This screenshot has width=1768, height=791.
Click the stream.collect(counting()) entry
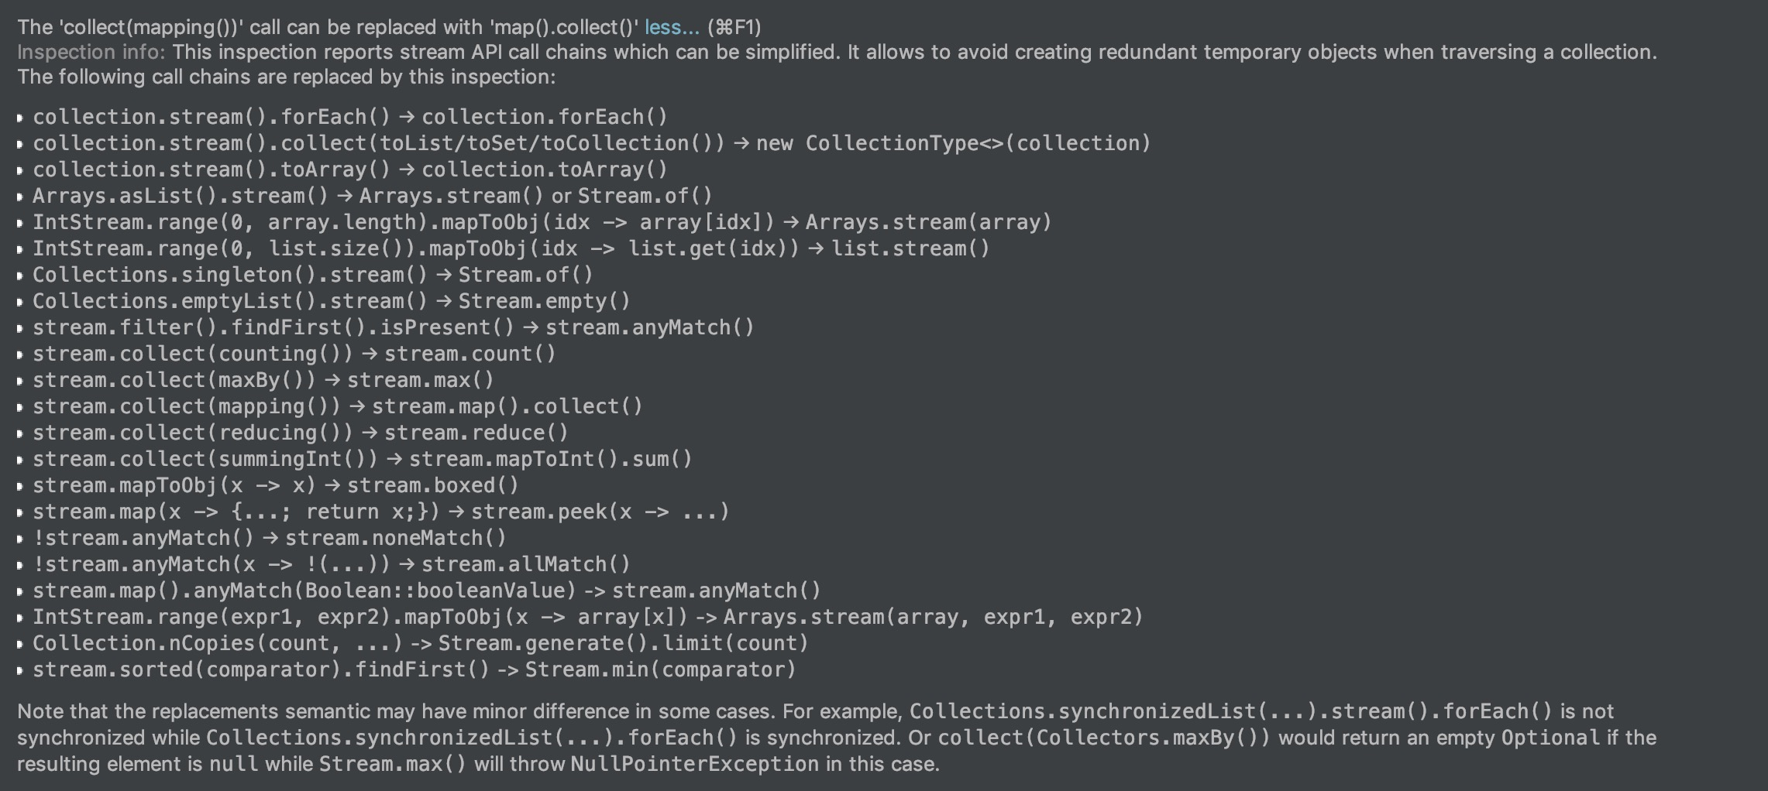(294, 354)
